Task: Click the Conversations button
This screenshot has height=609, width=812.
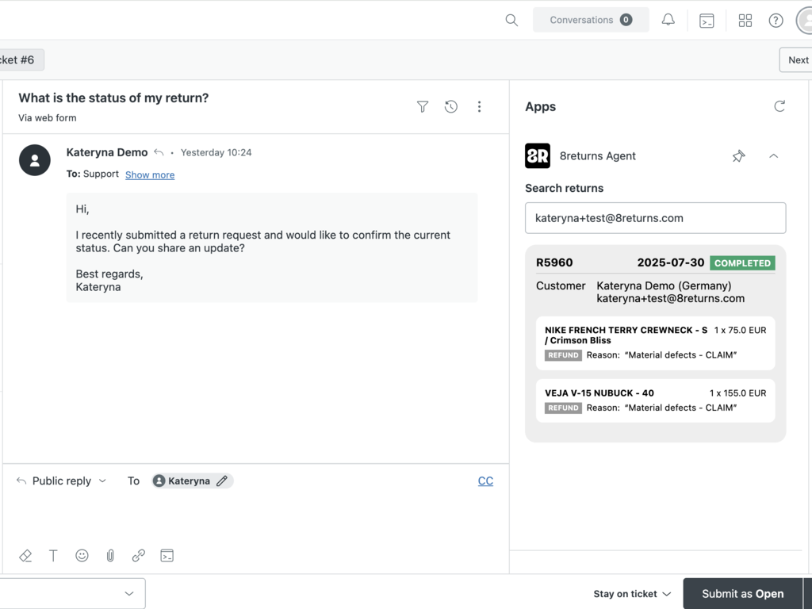Action: click(590, 20)
